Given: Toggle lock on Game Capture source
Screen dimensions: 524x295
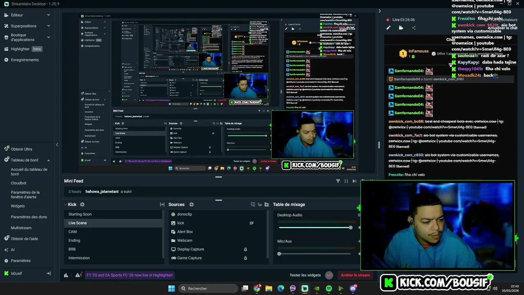Looking at the screenshot, I should pyautogui.click(x=246, y=258).
